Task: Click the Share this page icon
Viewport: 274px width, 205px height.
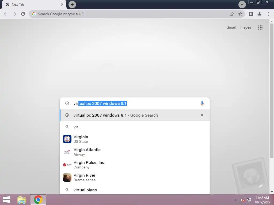Action: (x=232, y=14)
